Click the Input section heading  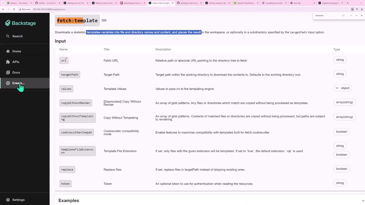click(x=60, y=41)
